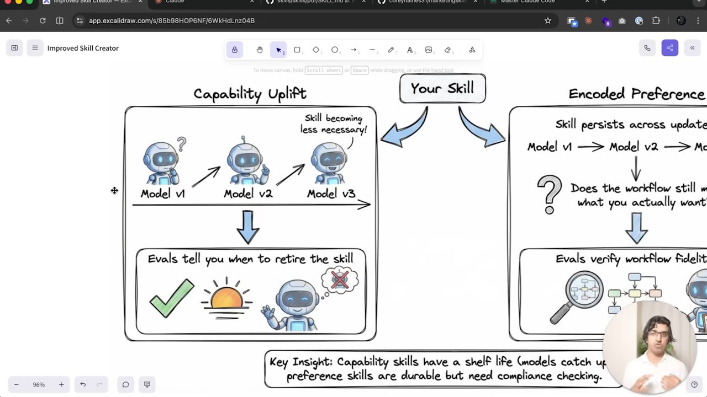Go back to the previous page
This screenshot has width=707, height=397.
(x=9, y=20)
